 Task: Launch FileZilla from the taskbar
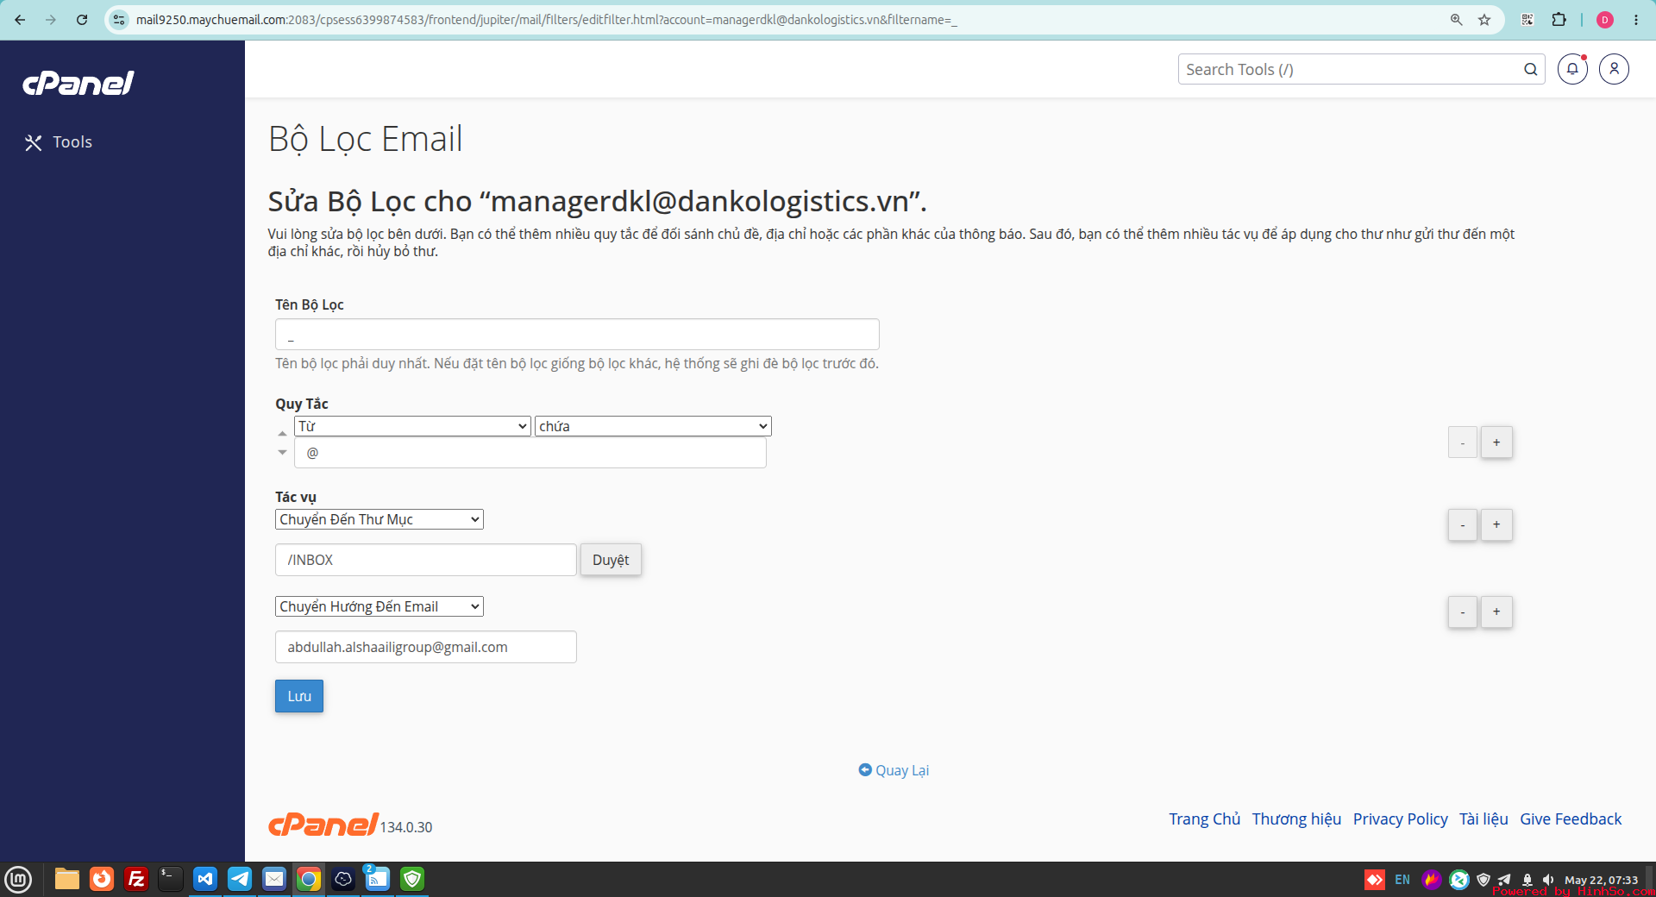[136, 879]
